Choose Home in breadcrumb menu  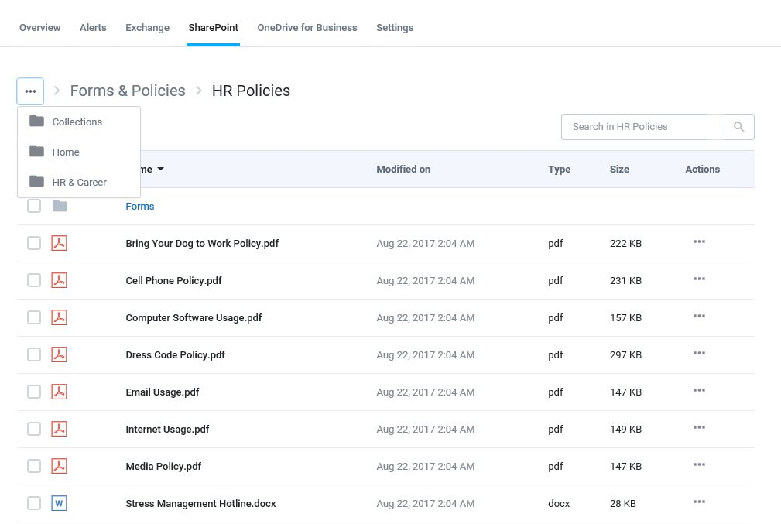point(79,152)
